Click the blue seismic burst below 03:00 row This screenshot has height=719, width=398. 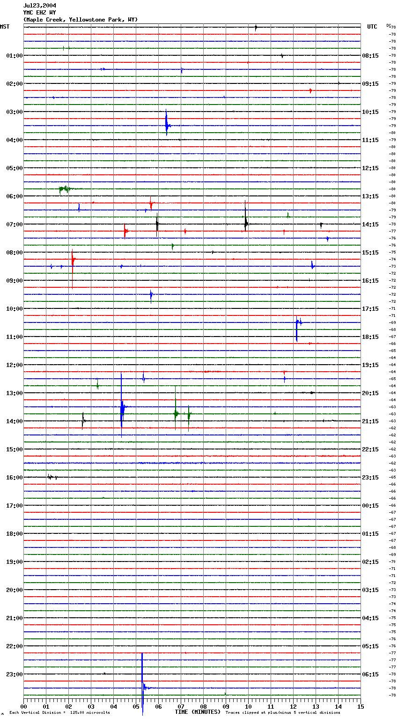pos(167,123)
